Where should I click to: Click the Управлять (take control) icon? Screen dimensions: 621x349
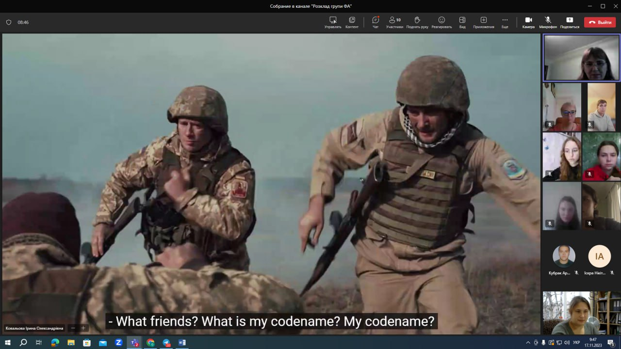(333, 22)
